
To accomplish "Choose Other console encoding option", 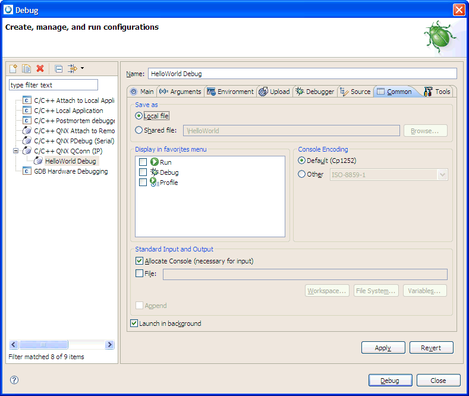I will (302, 174).
